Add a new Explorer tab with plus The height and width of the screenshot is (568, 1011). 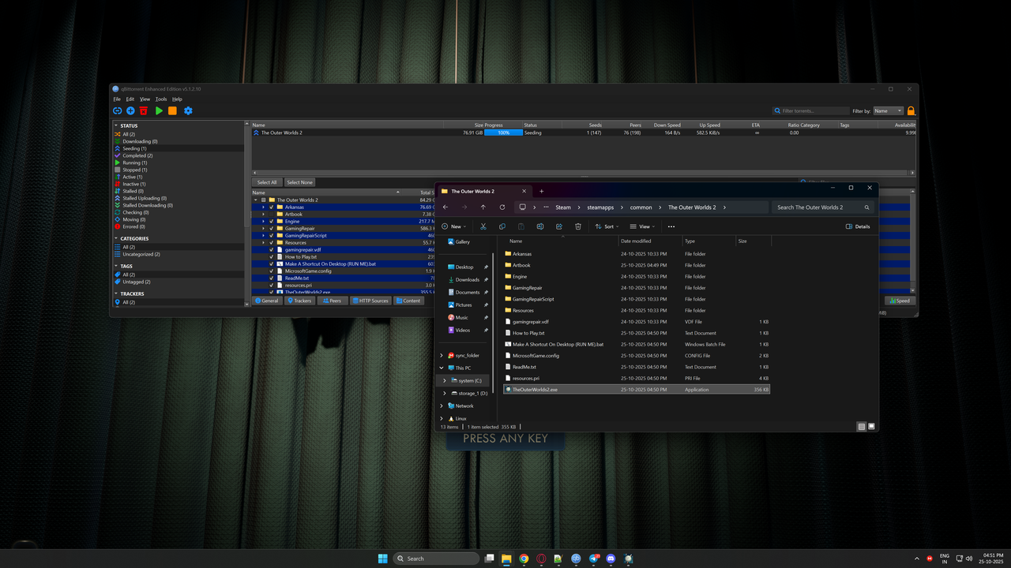[542, 191]
